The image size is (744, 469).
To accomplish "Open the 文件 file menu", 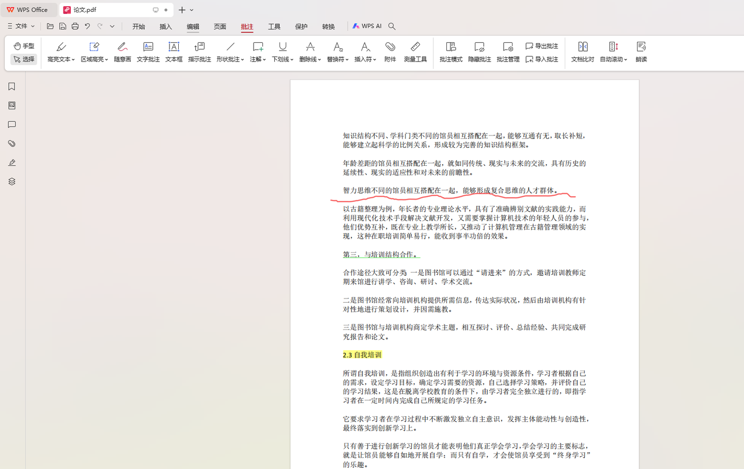I will [x=21, y=26].
